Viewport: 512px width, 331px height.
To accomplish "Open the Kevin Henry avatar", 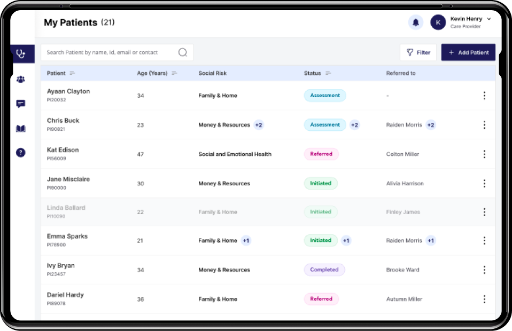I will click(438, 22).
